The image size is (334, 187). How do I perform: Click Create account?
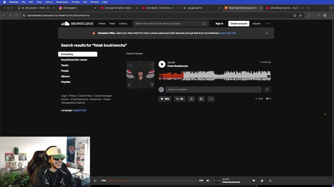pos(239,24)
